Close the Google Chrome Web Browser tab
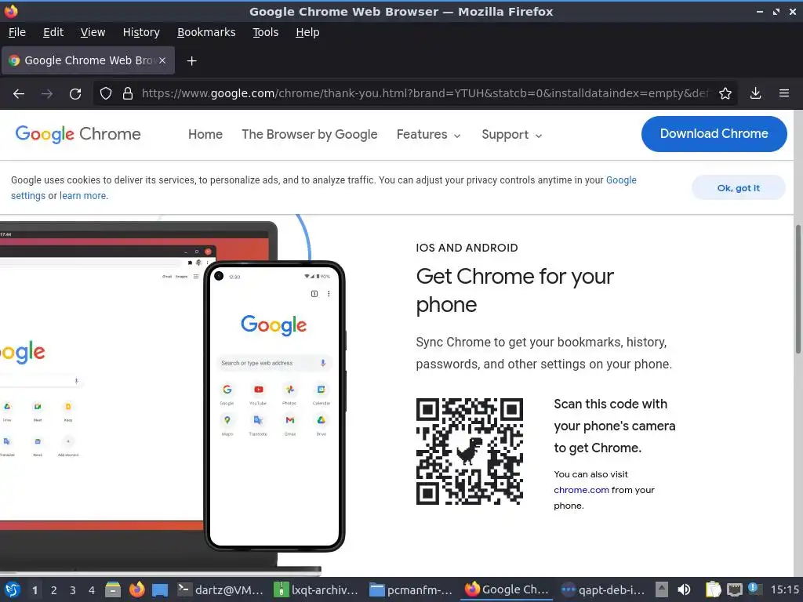This screenshot has width=803, height=602. 162,60
